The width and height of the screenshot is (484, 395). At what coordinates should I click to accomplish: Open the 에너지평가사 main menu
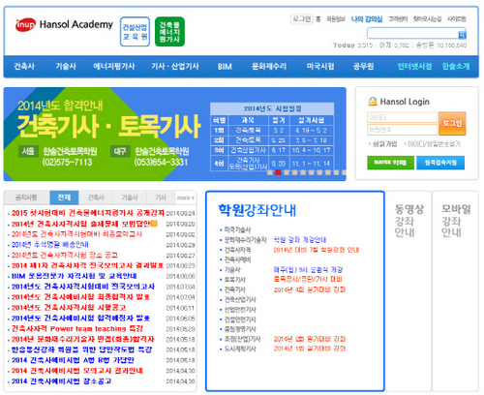(114, 67)
